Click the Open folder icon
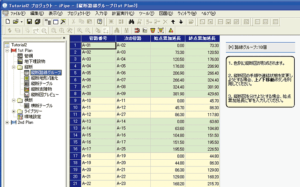Image resolution: width=300 pixels, height=187 pixels. point(16,22)
